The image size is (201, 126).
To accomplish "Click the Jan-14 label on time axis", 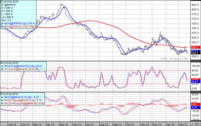I will tap(12, 124).
